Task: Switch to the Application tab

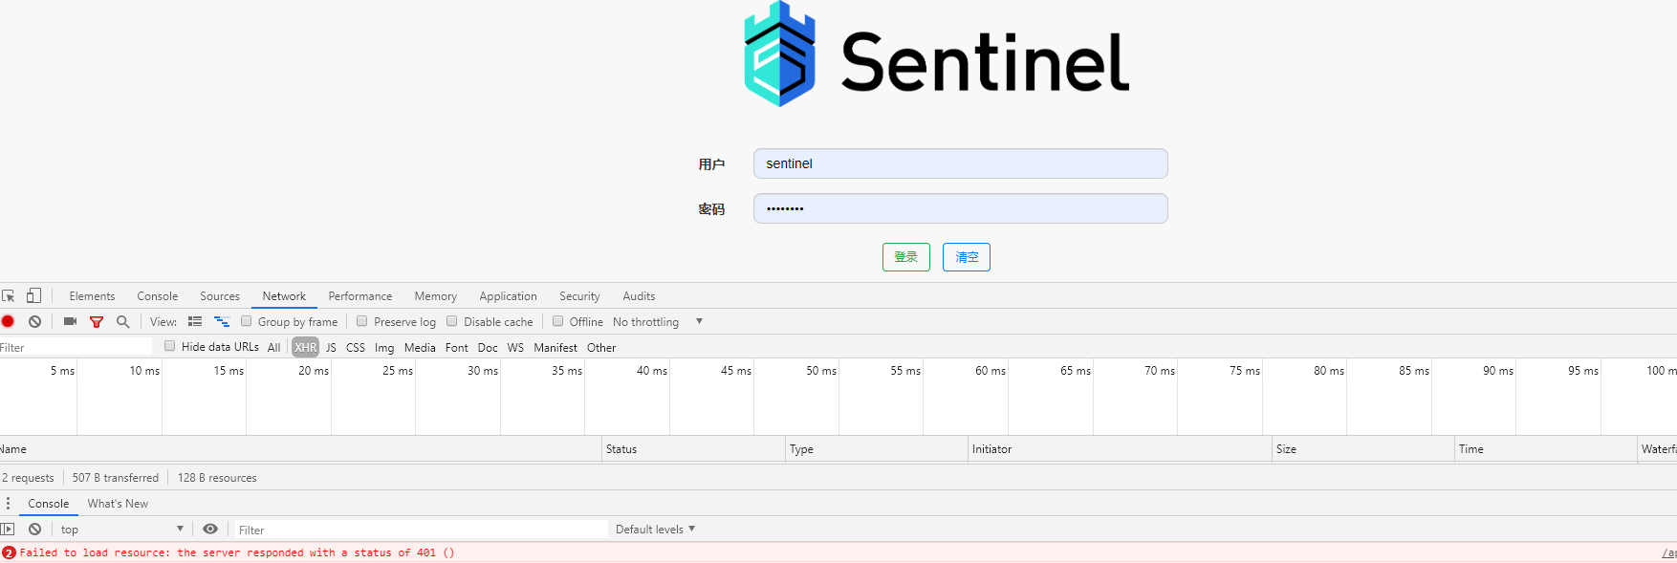Action: coord(508,296)
